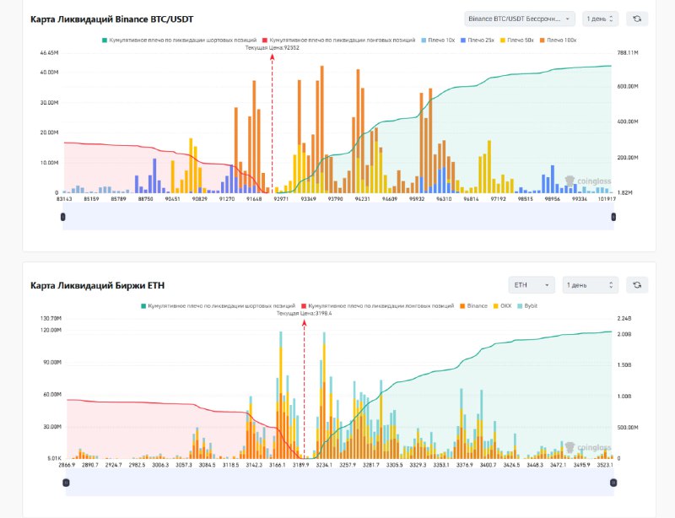Screen dimensions: 675x518
Task: Toggle Binance exchange series in ETH chart
Action: coord(475,305)
